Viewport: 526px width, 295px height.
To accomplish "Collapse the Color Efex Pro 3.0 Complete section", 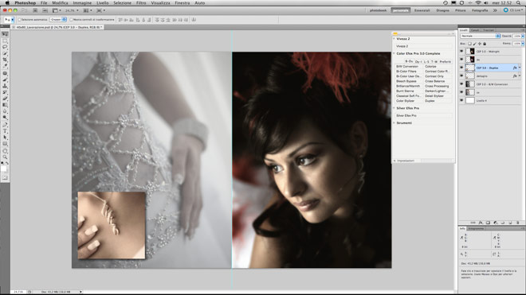I will [x=394, y=53].
